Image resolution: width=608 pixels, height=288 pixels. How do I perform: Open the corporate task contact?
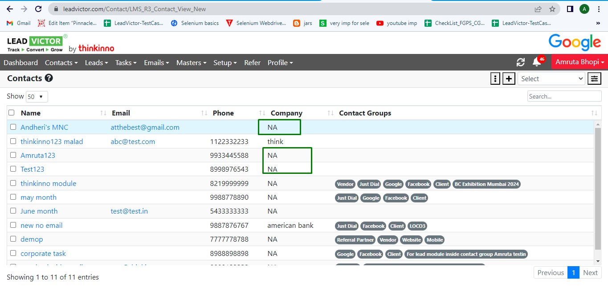[x=43, y=253]
